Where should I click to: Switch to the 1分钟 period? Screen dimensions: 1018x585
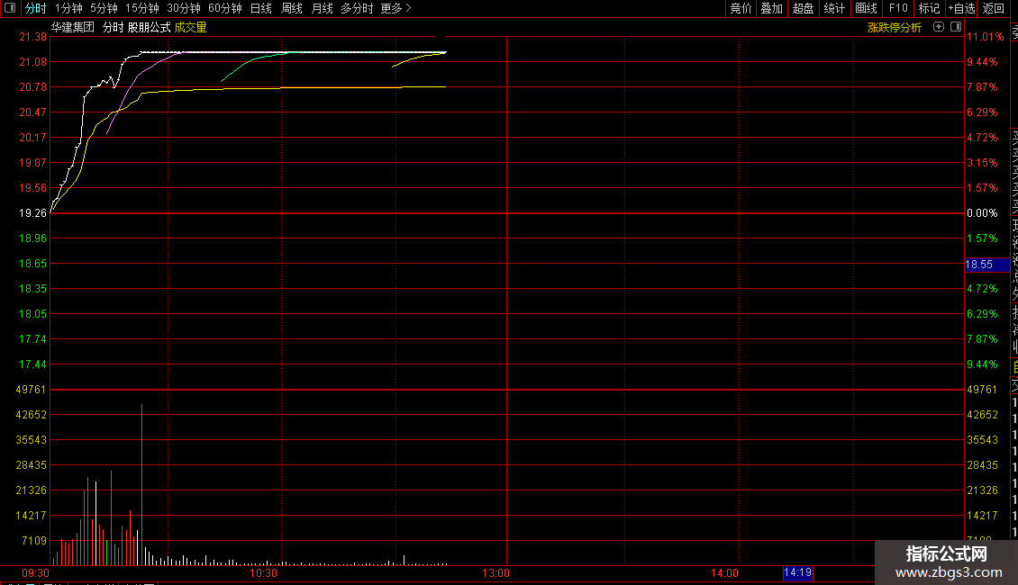point(68,8)
